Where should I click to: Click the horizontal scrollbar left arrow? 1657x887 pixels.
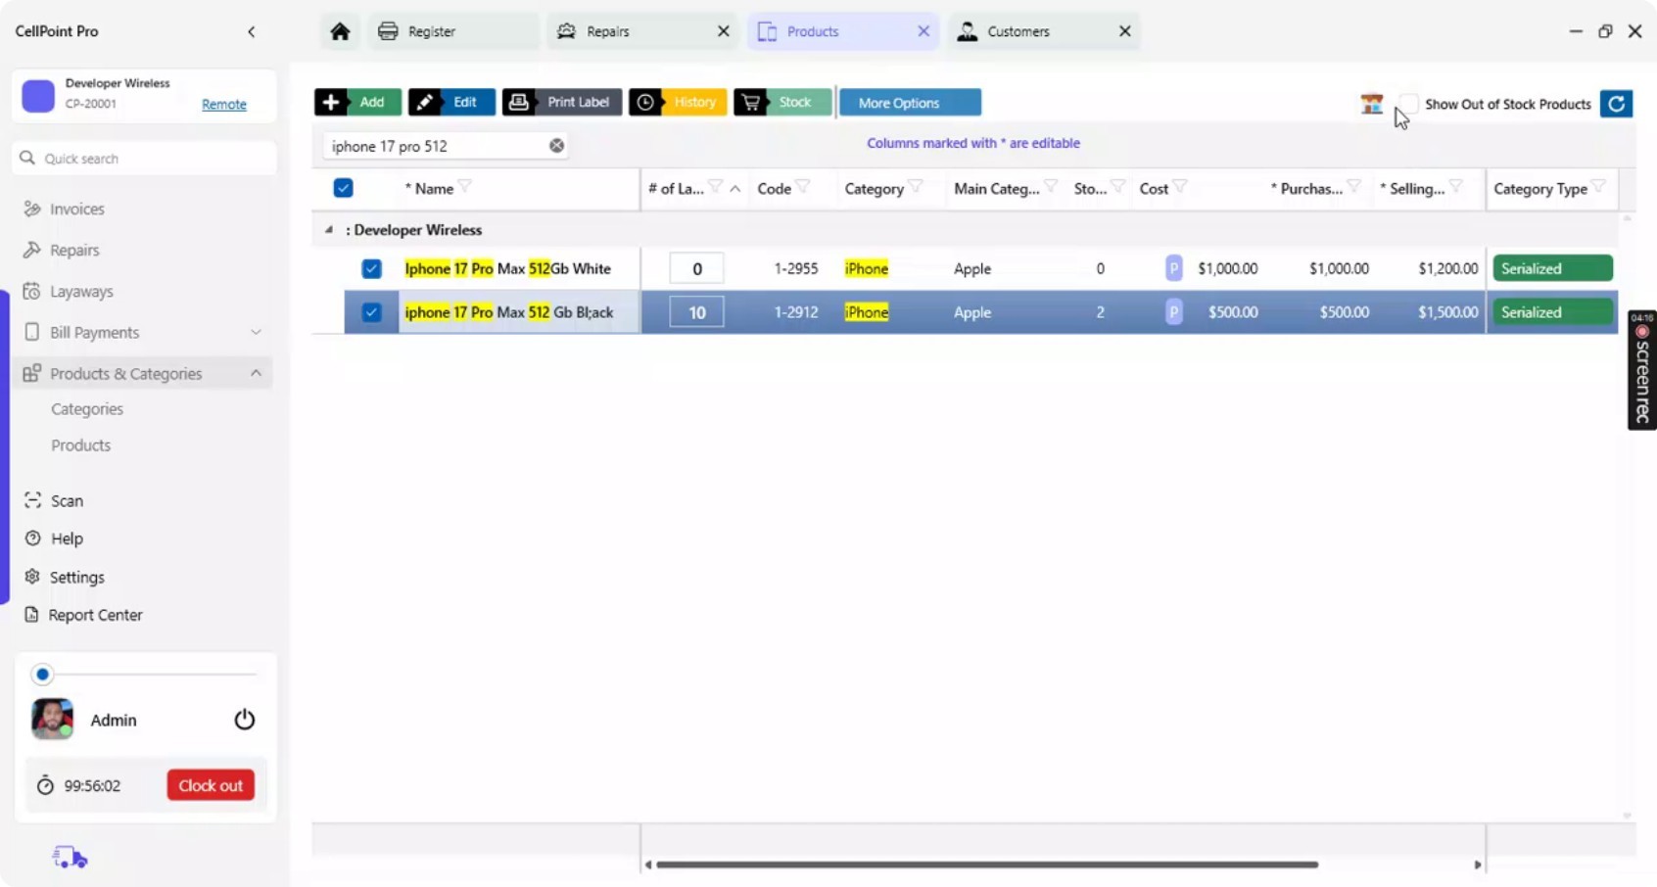coord(648,864)
